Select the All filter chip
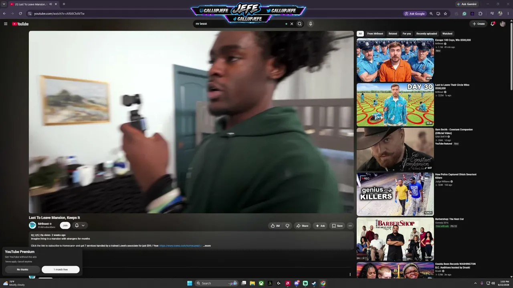The width and height of the screenshot is (513, 288). tap(360, 34)
